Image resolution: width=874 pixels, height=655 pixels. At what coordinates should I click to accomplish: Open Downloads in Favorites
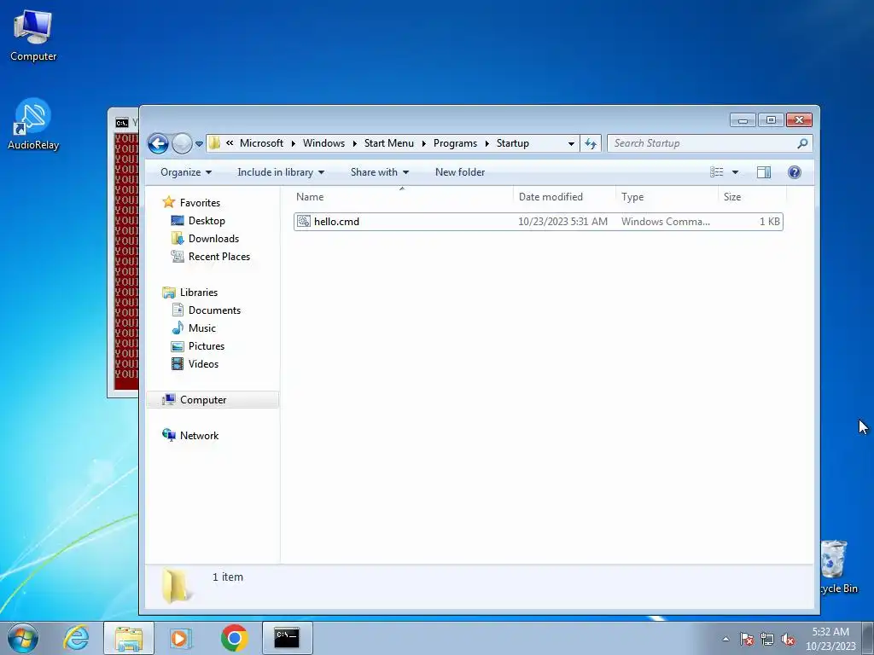click(213, 239)
